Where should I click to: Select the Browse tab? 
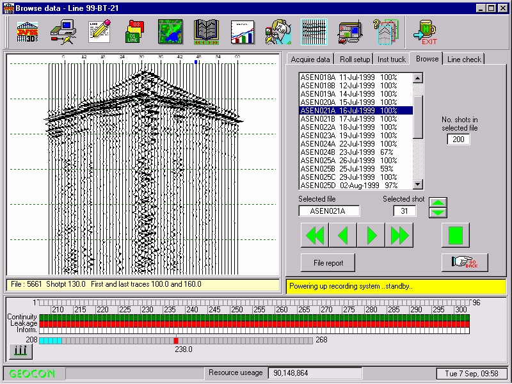click(427, 59)
